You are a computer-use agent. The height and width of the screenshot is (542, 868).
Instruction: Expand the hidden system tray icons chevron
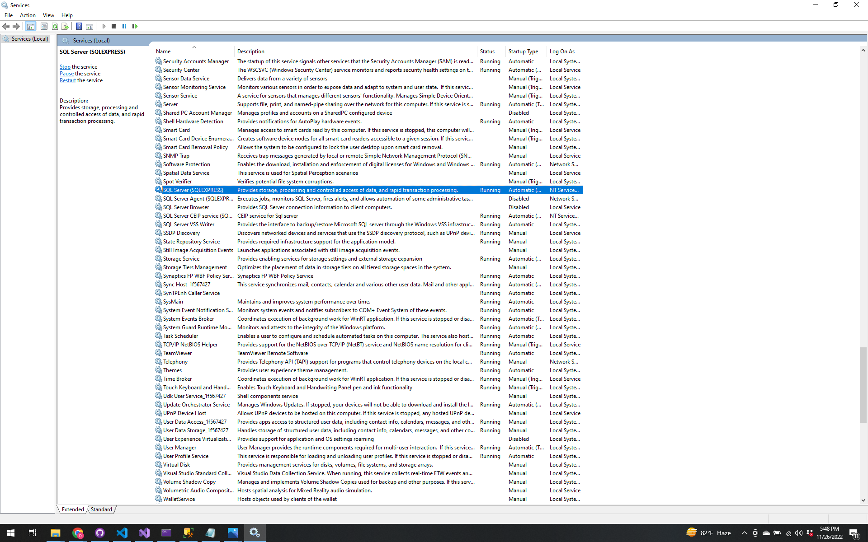tap(745, 533)
